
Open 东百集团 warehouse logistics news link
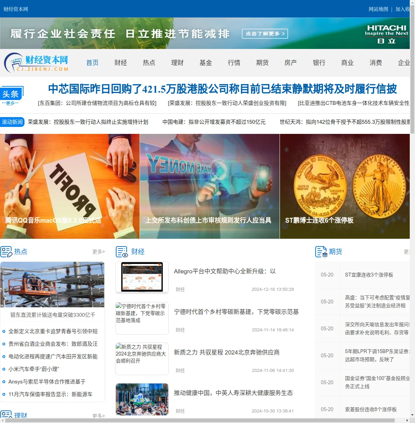click(x=97, y=103)
